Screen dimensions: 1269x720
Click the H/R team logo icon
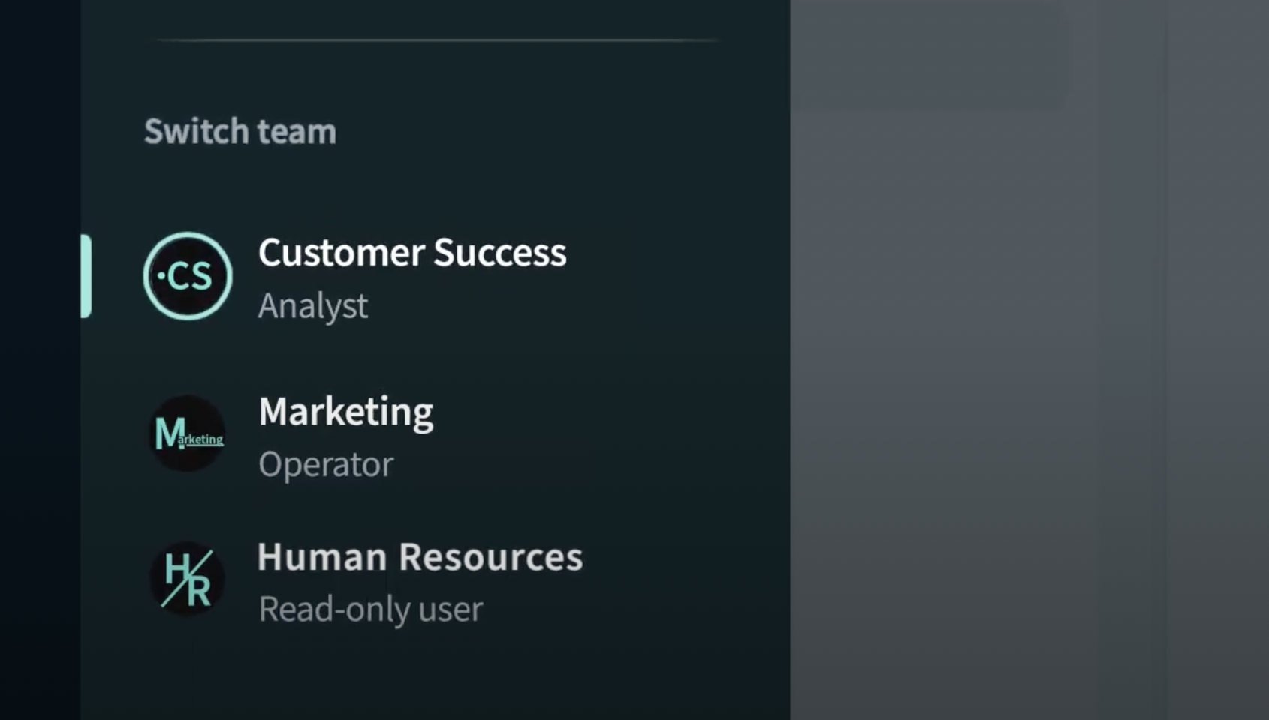point(188,579)
